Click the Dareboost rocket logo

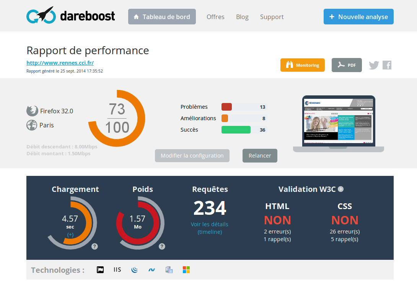(40, 16)
